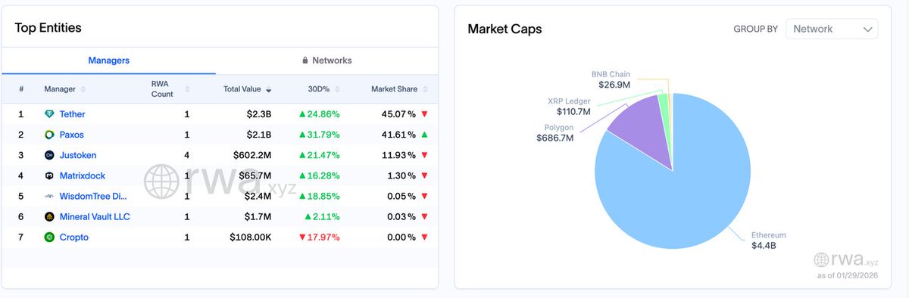Sort by the RWA Count column header
This screenshot has height=298, width=909.
point(162,89)
